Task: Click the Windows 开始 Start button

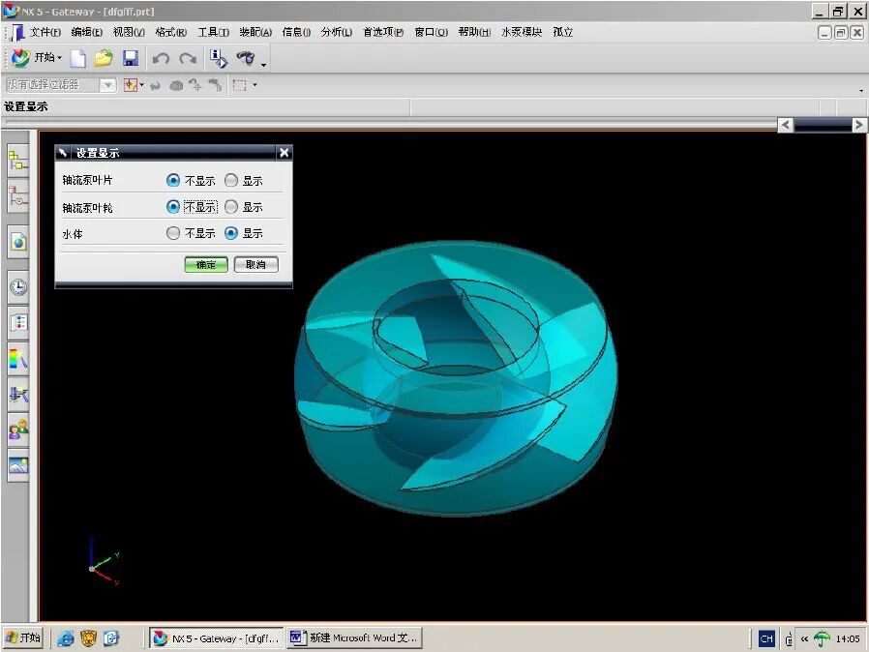Action: [x=22, y=638]
